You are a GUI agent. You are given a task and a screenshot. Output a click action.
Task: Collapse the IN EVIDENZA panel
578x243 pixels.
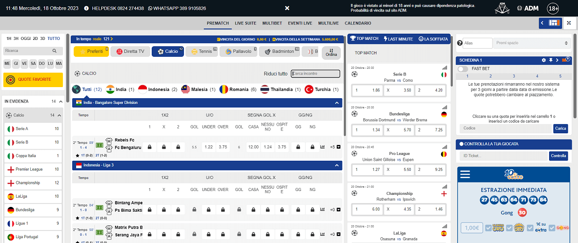tap(60, 102)
